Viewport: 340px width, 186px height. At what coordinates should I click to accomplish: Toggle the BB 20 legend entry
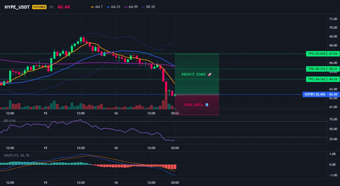pos(148,7)
